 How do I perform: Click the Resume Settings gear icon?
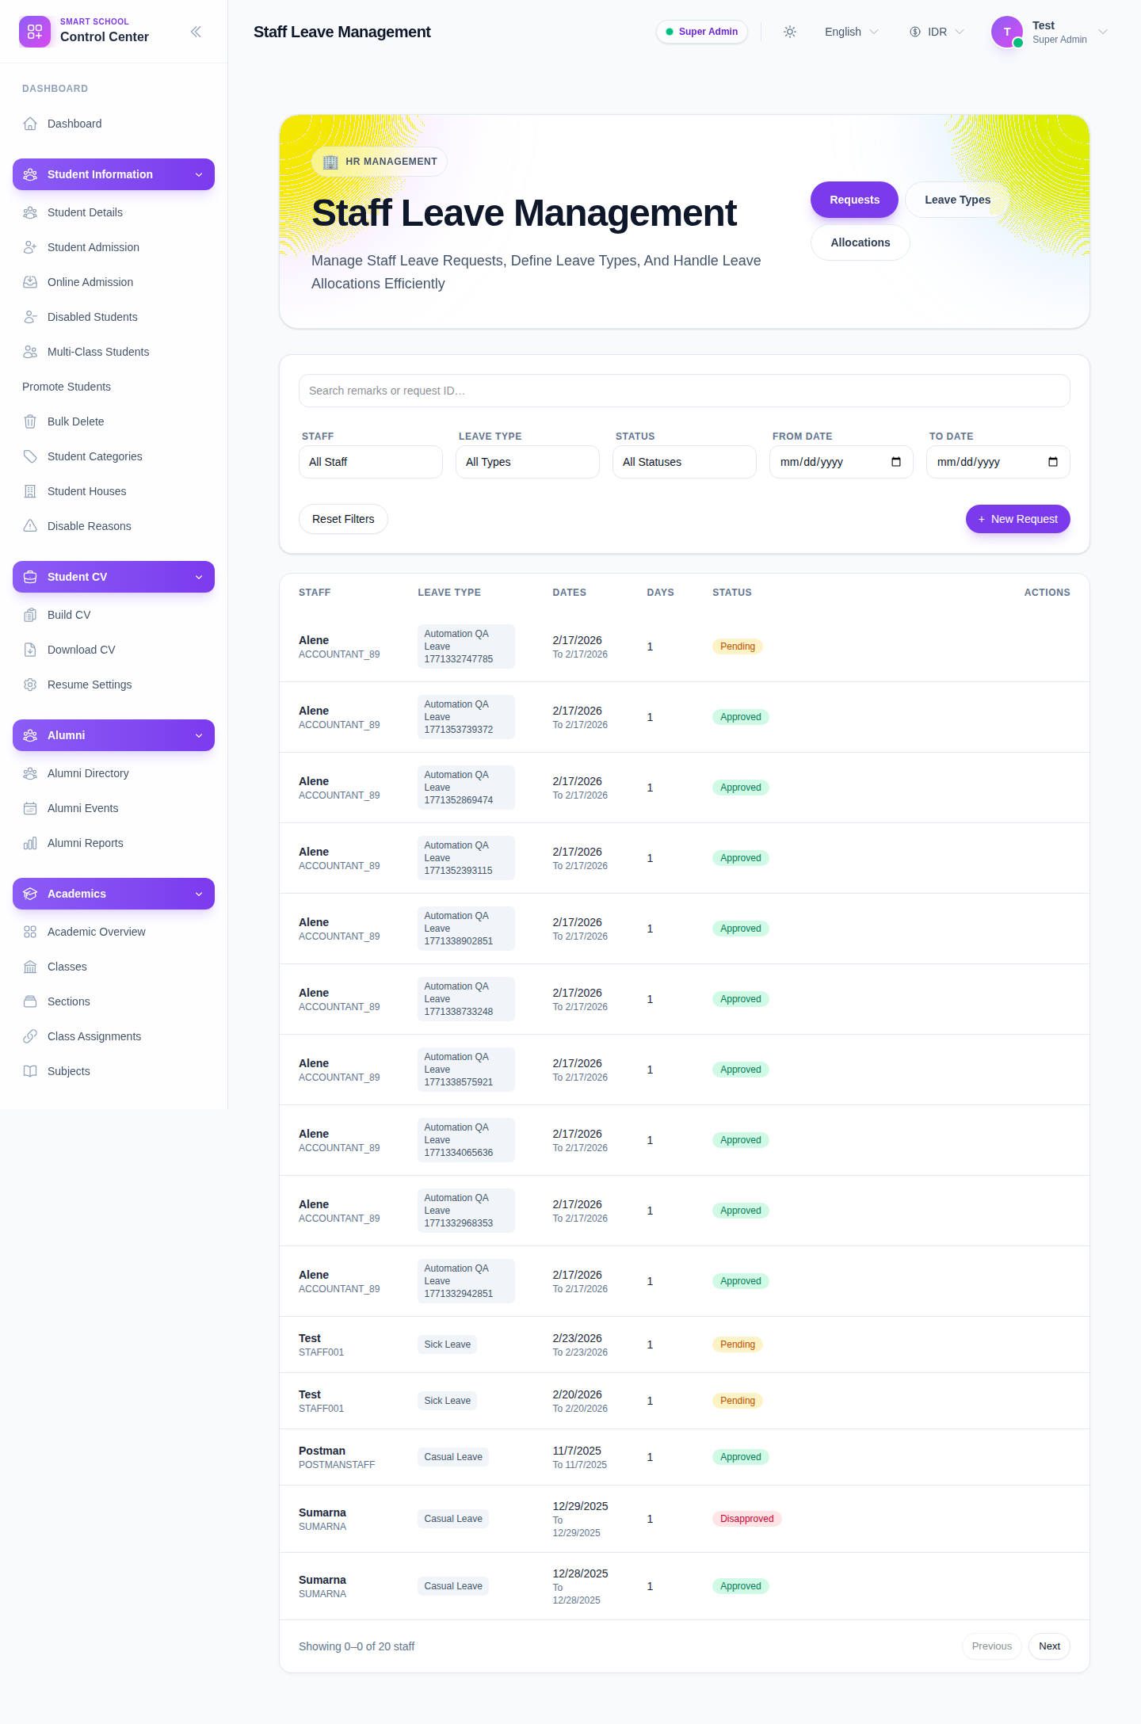click(30, 685)
